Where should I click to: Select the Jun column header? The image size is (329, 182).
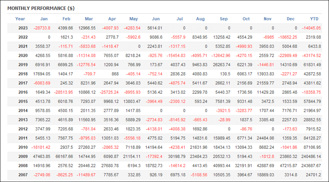(x=156, y=19)
